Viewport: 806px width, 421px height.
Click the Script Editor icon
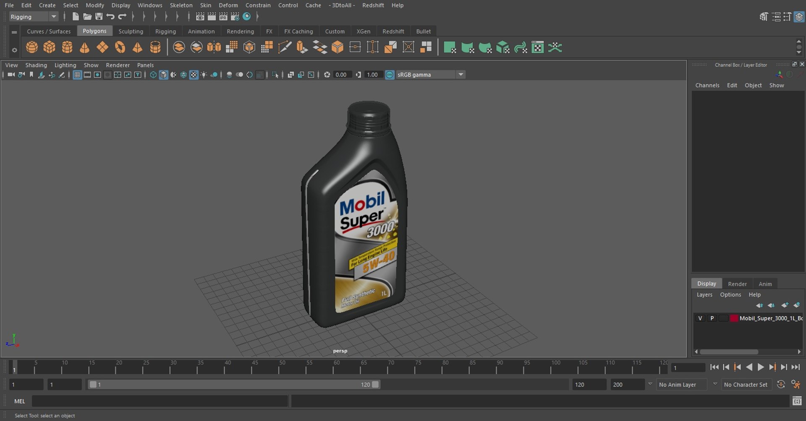797,401
